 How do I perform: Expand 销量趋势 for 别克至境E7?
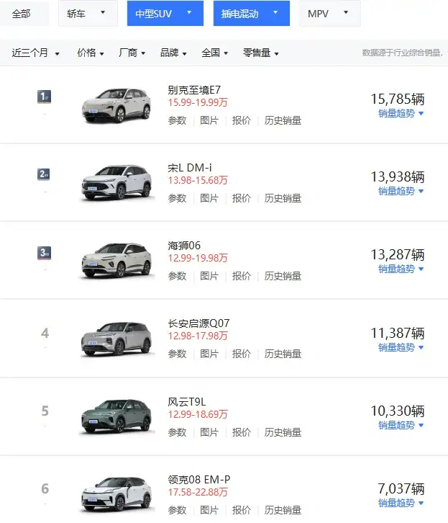tap(401, 113)
